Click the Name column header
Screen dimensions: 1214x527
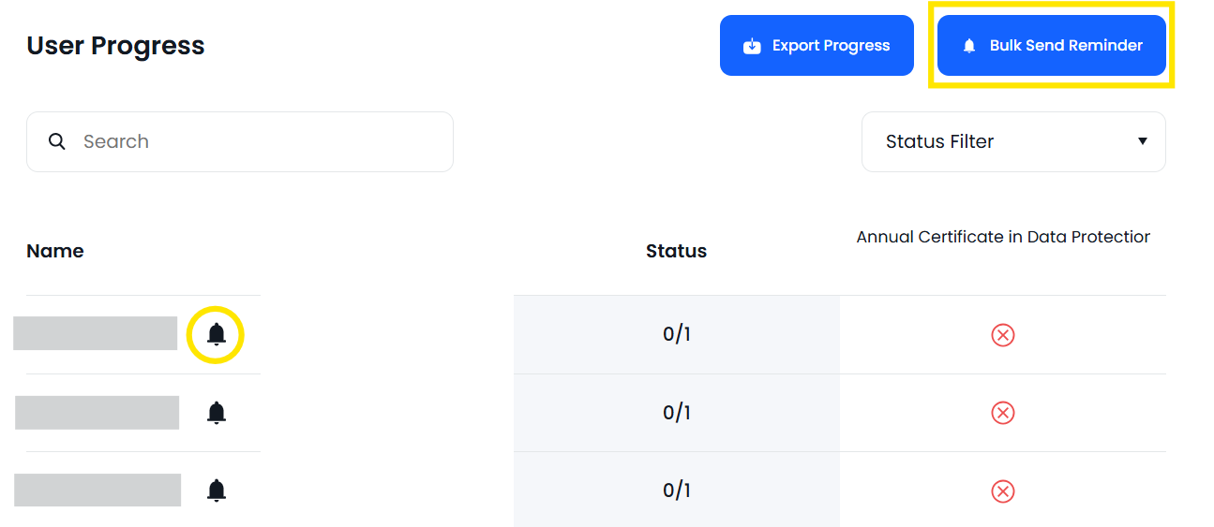coord(55,251)
